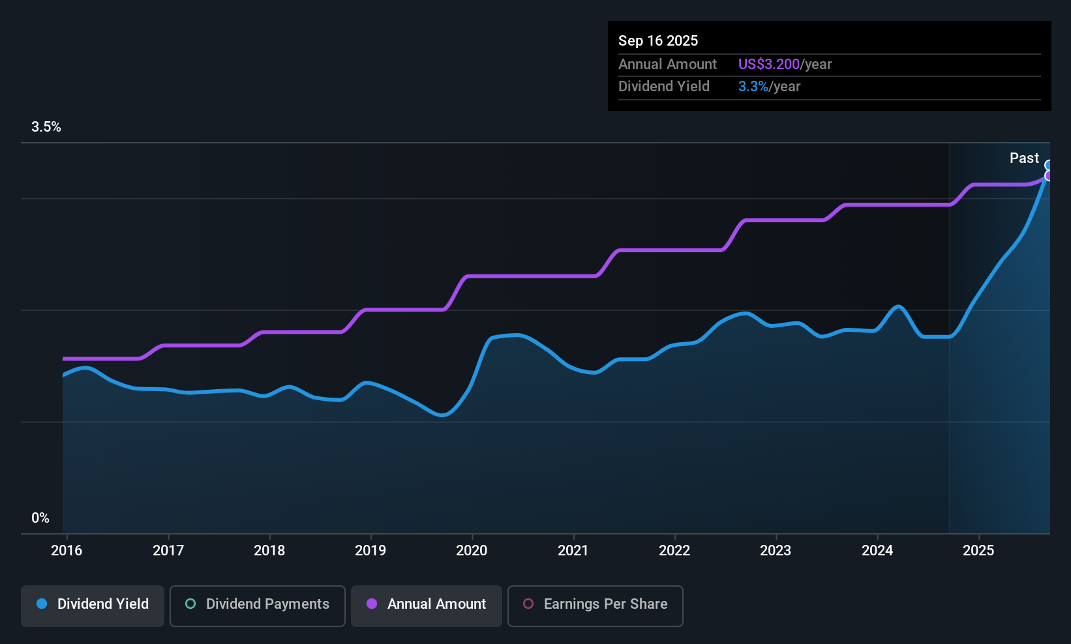The height and width of the screenshot is (644, 1071).
Task: Open the Annual Amount legend entry
Action: (426, 605)
